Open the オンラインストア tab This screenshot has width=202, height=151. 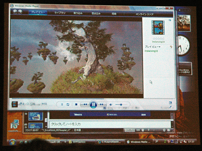(x=144, y=14)
